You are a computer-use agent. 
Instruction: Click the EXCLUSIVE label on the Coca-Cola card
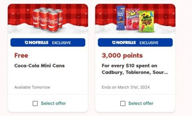pyautogui.click(x=61, y=43)
